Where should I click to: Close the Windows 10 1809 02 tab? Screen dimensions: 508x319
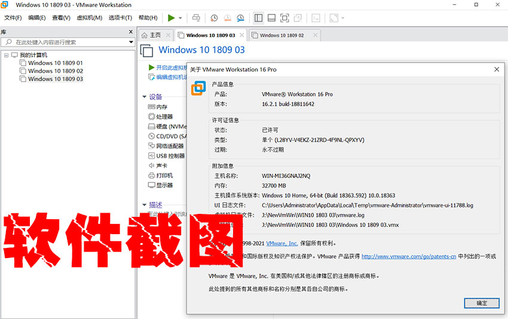coord(315,35)
